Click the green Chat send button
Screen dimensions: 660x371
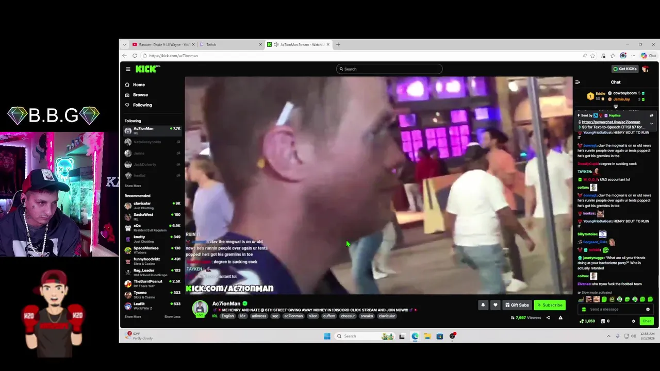click(x=646, y=322)
